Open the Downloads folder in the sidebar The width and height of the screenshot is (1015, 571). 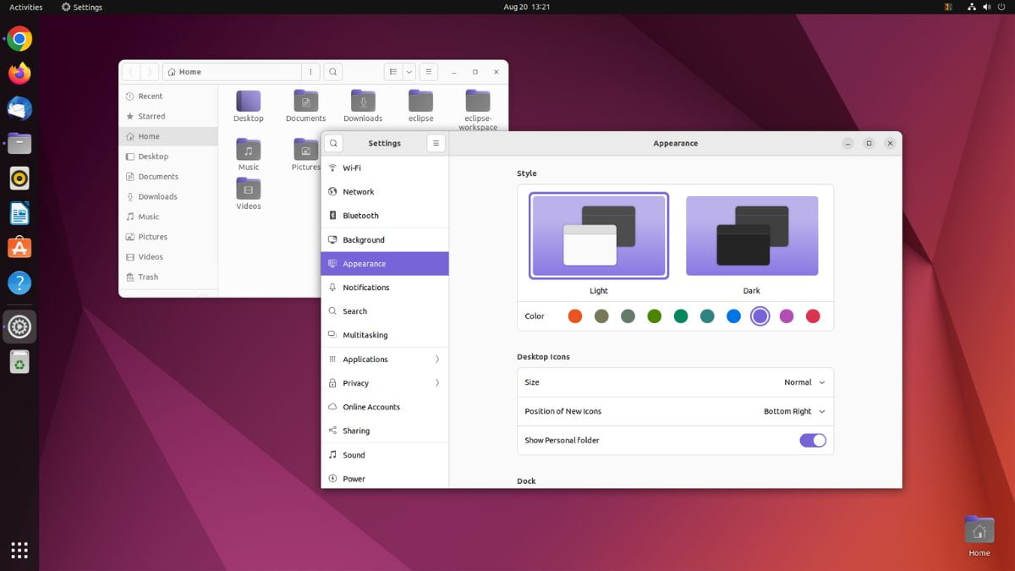(x=156, y=196)
